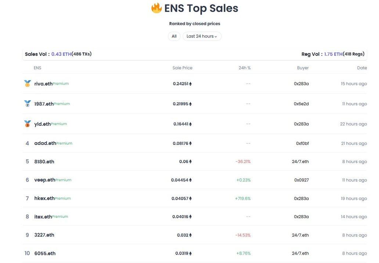This screenshot has height=263, width=379.
Task: Sort by the Sale Price column header
Action: click(182, 68)
